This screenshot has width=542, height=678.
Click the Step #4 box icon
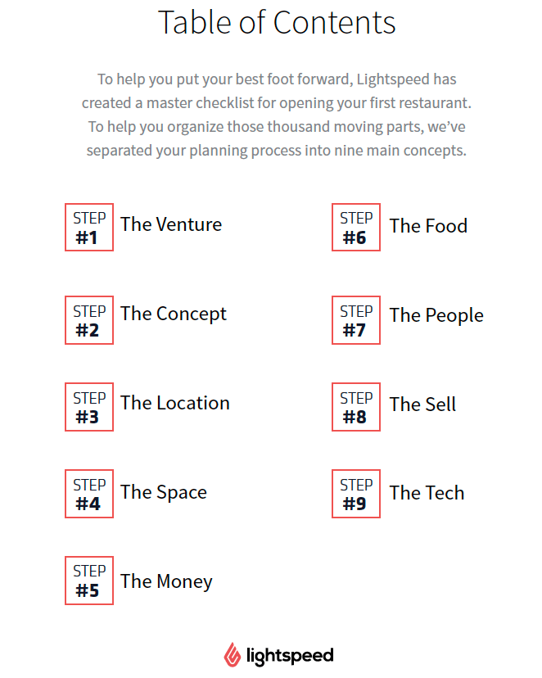[89, 494]
